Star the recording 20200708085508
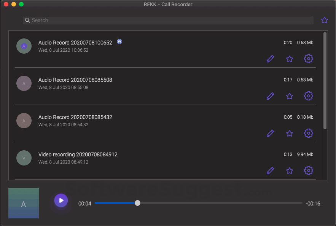This screenshot has height=226, width=336. pyautogui.click(x=289, y=96)
